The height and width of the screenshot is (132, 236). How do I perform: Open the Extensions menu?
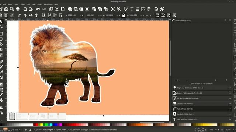coord(48,4)
